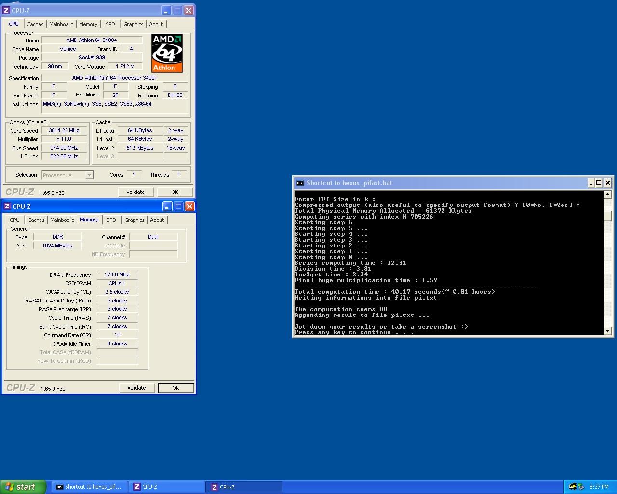Open SPD tab in top CPU-Z window
The height and width of the screenshot is (494, 617).
click(x=110, y=24)
